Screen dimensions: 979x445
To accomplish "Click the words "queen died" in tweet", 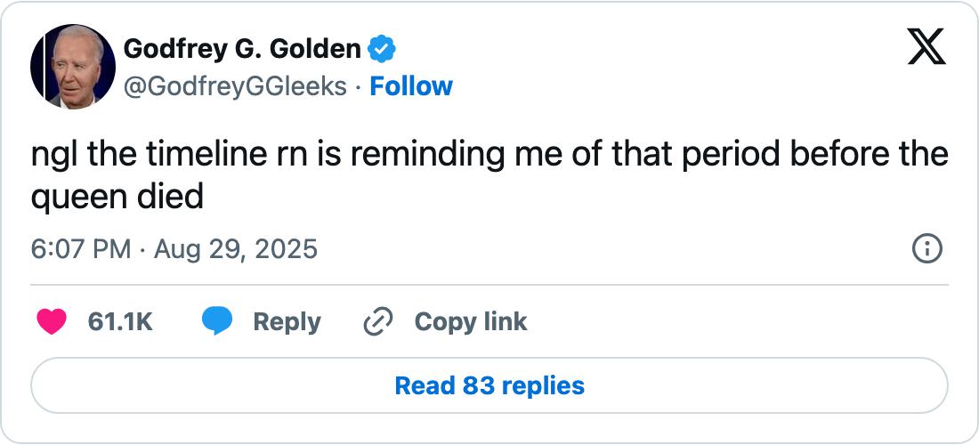I will 117,197.
